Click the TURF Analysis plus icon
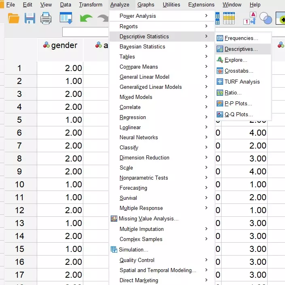The width and height of the screenshot is (285, 285). point(220,82)
